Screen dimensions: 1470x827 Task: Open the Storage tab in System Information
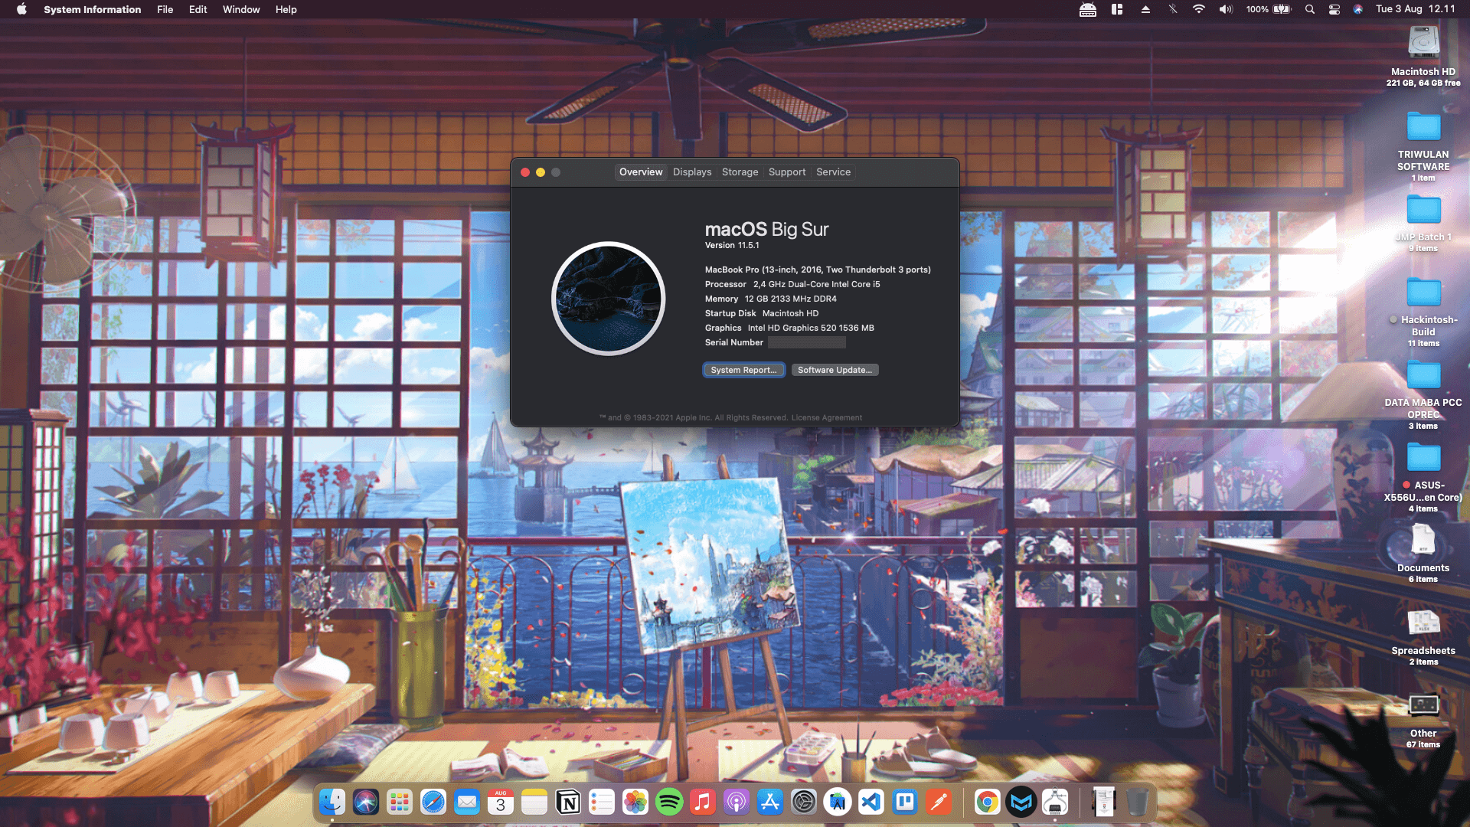[x=740, y=172]
